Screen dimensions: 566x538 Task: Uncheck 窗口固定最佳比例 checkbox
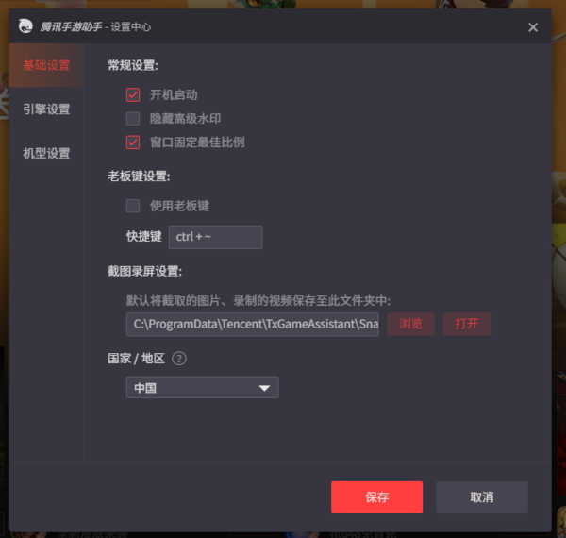133,143
